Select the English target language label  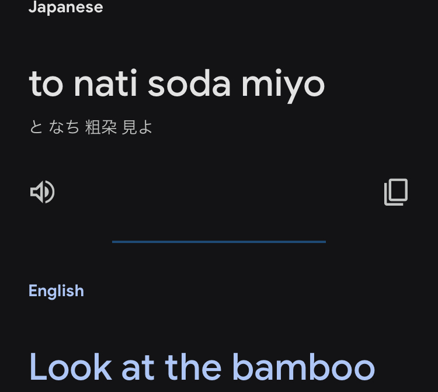tap(56, 291)
